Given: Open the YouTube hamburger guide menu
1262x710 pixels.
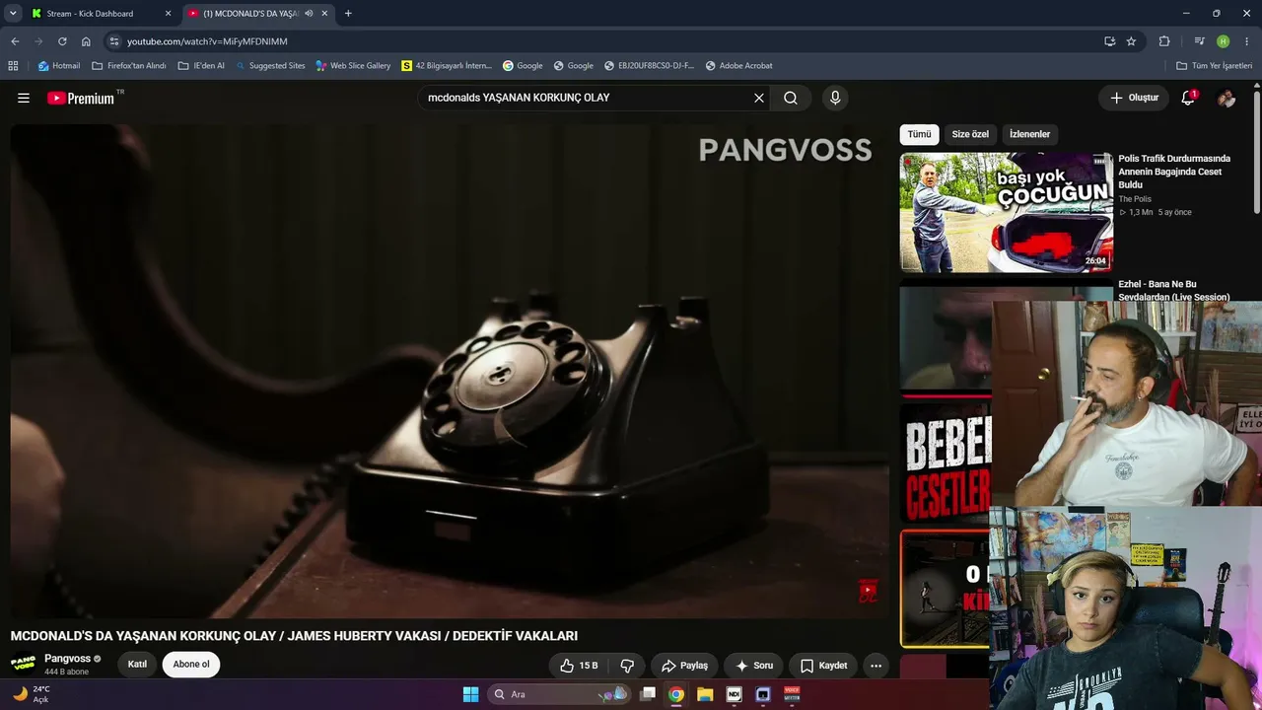Looking at the screenshot, I should [24, 98].
